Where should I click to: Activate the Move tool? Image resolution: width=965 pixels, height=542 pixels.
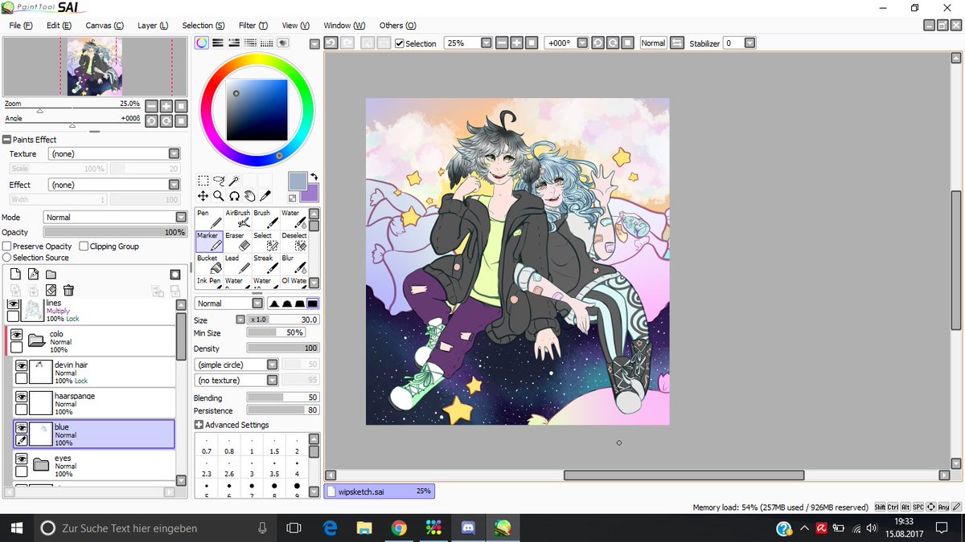click(203, 195)
